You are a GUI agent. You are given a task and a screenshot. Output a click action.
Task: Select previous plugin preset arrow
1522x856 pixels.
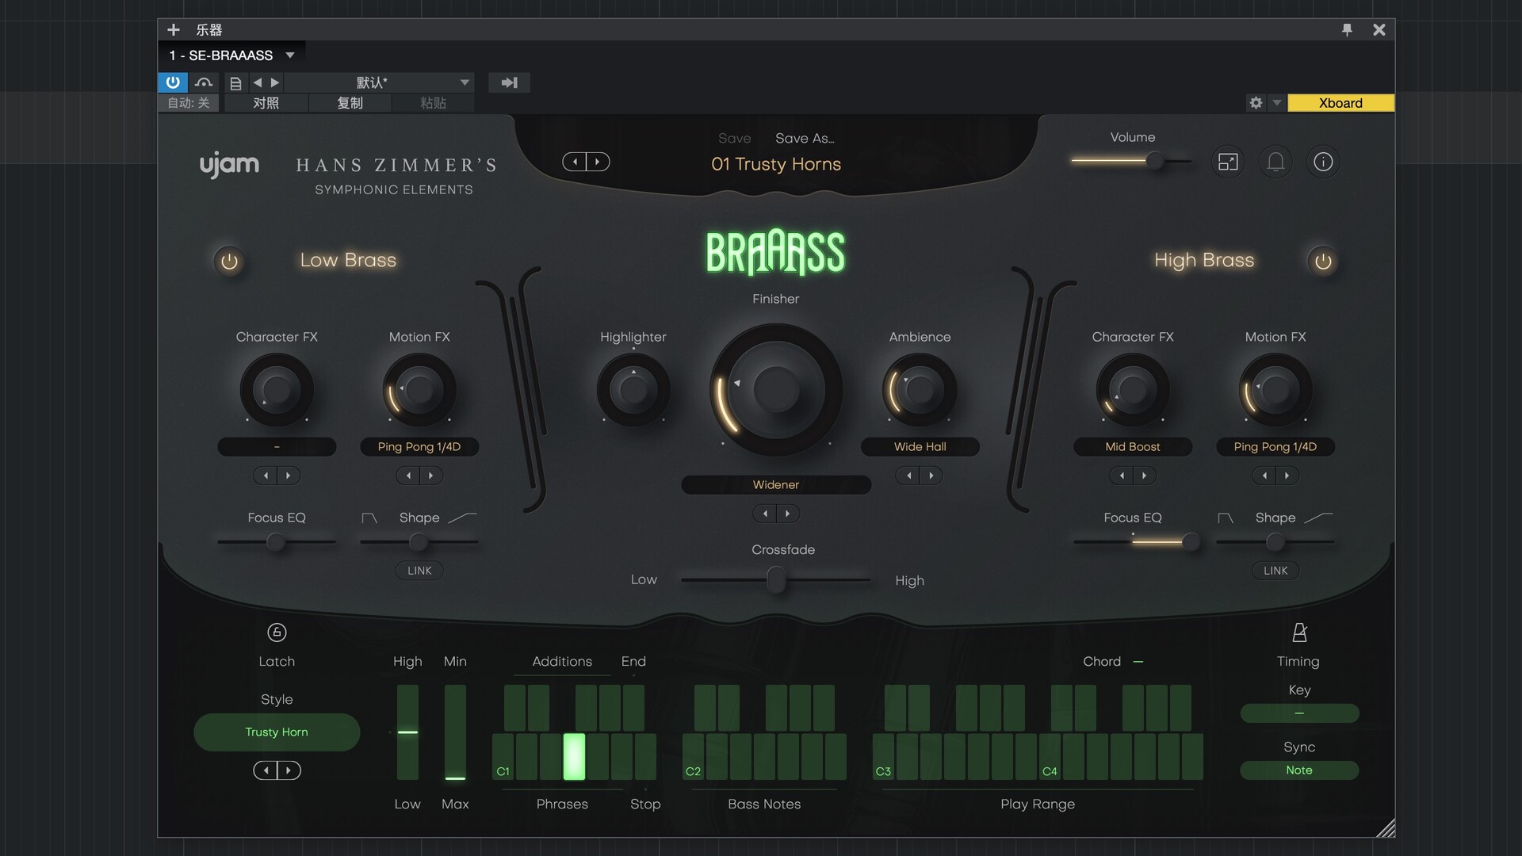[x=575, y=162]
